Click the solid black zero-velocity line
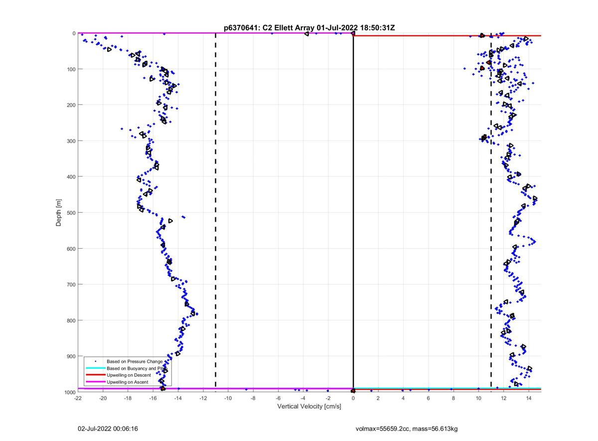Image resolution: width=598 pixels, height=441 pixels. (353, 213)
